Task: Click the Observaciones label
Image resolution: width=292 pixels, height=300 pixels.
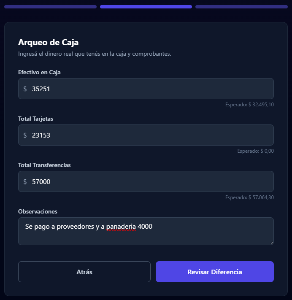Action: pyautogui.click(x=38, y=211)
